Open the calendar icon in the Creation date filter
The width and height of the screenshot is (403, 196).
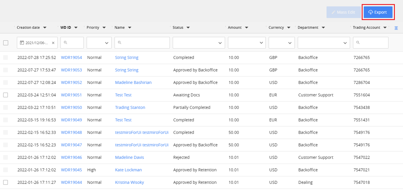pos(22,42)
